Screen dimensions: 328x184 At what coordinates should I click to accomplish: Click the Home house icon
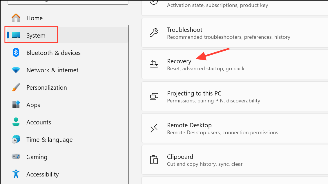coord(16,18)
